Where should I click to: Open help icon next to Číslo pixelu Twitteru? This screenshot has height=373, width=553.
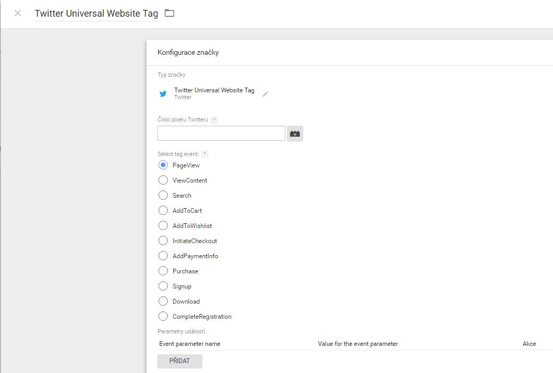pos(214,120)
